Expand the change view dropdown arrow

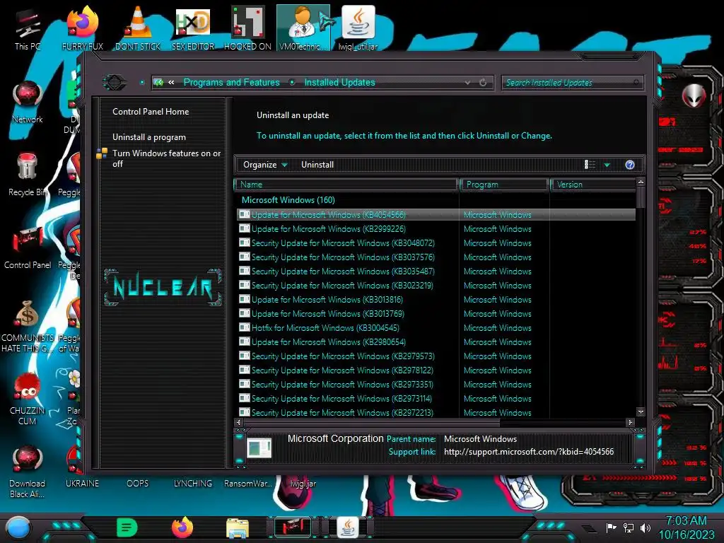607,165
